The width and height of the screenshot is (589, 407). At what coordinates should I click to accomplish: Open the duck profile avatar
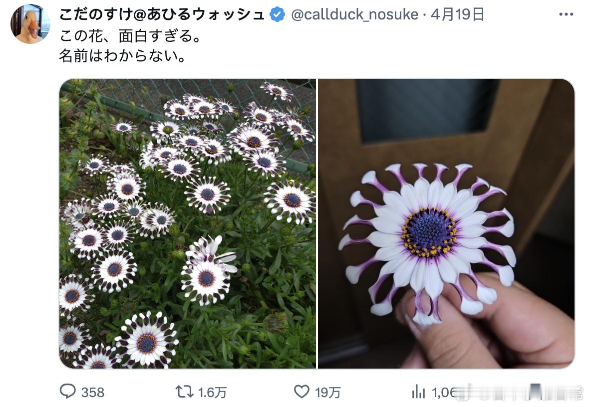click(x=30, y=24)
